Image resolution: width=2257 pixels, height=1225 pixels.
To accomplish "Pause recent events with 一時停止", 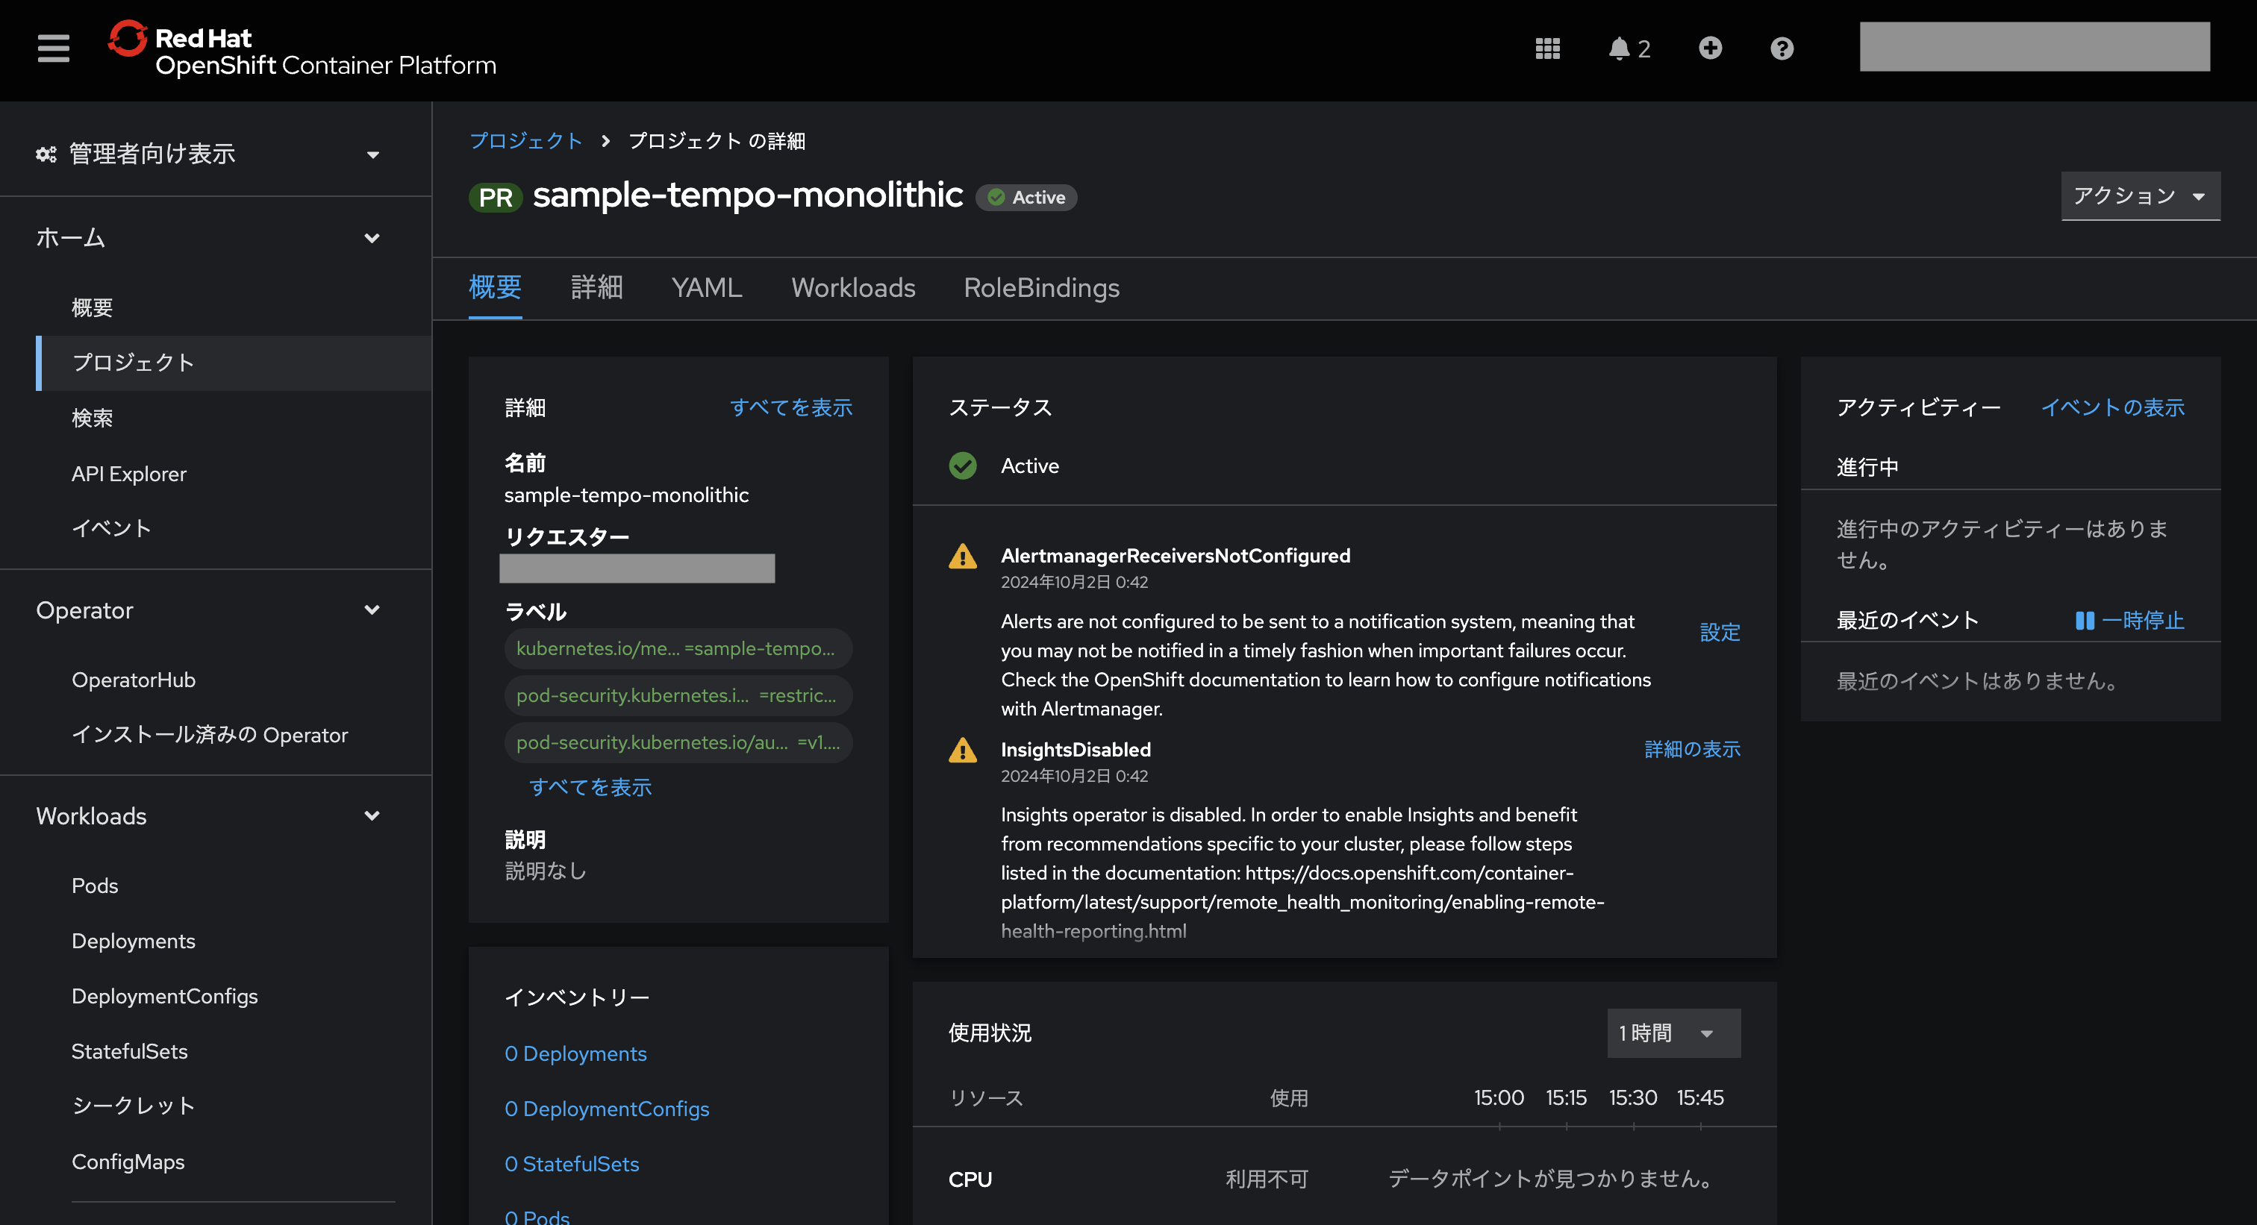I will [2129, 620].
